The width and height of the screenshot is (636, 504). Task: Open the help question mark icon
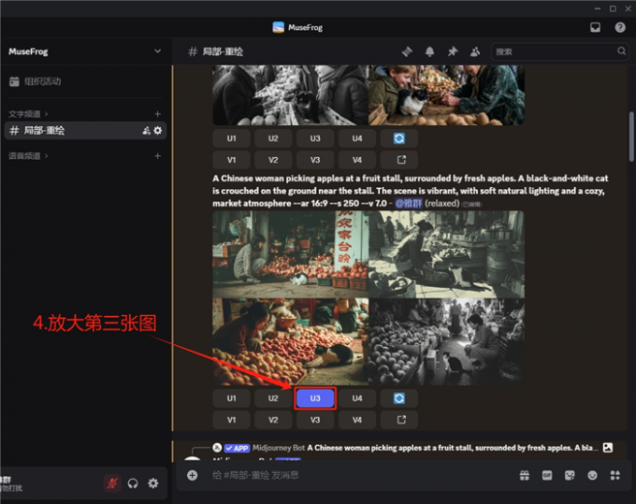[x=620, y=27]
